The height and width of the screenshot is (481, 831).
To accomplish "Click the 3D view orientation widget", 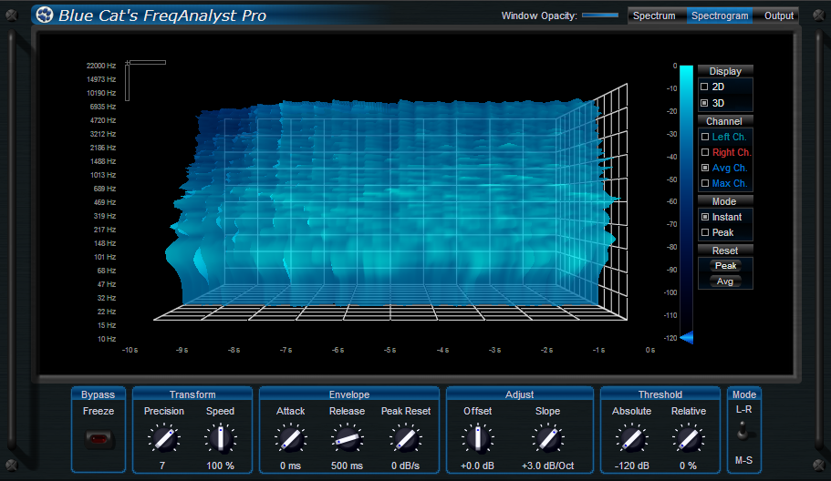I will pos(145,80).
